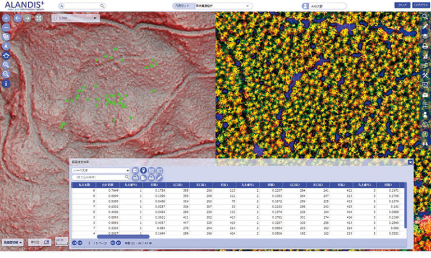Open the search magnifier in right sidebar
The image size is (431, 258).
[x=426, y=17]
